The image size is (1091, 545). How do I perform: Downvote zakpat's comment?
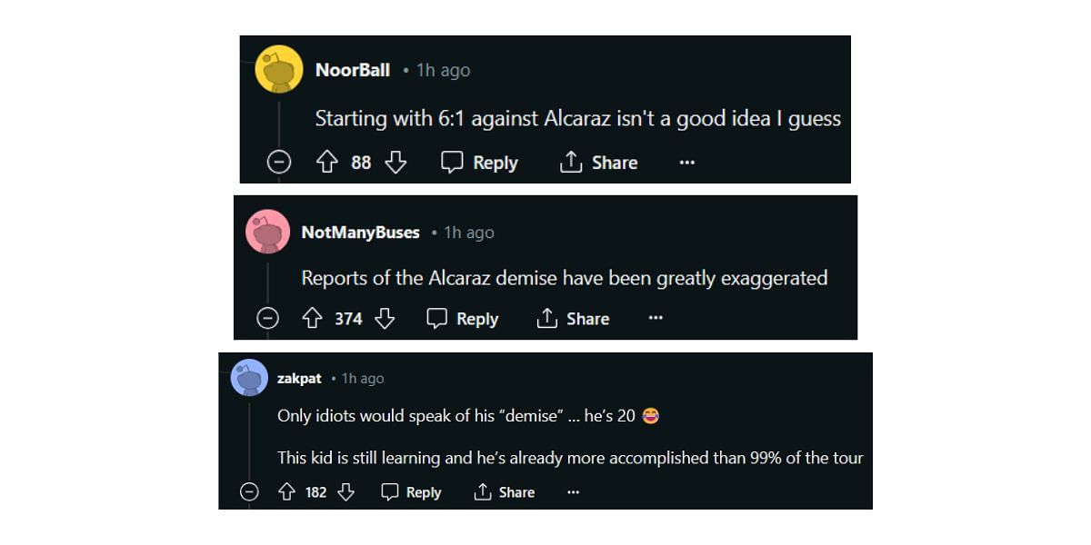[345, 492]
